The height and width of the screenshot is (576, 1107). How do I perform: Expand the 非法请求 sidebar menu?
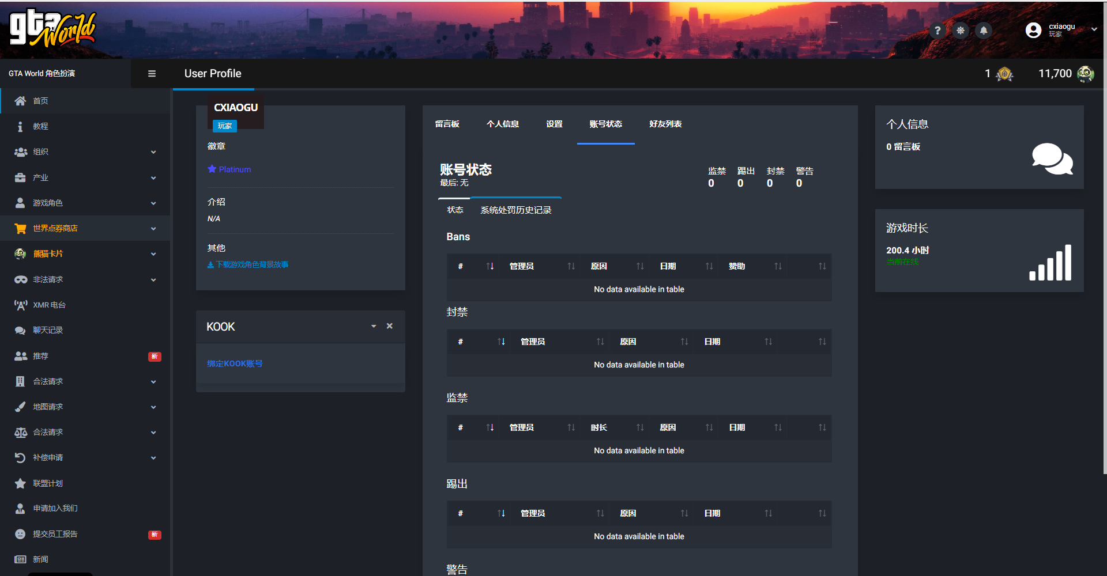tap(153, 280)
